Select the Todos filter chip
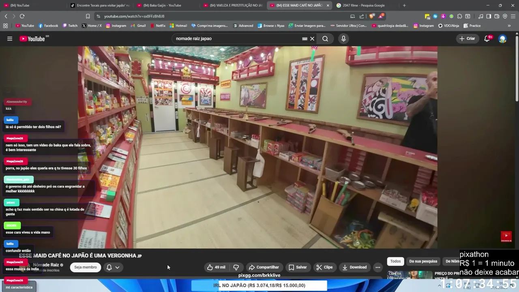The height and width of the screenshot is (292, 519). pos(395,261)
